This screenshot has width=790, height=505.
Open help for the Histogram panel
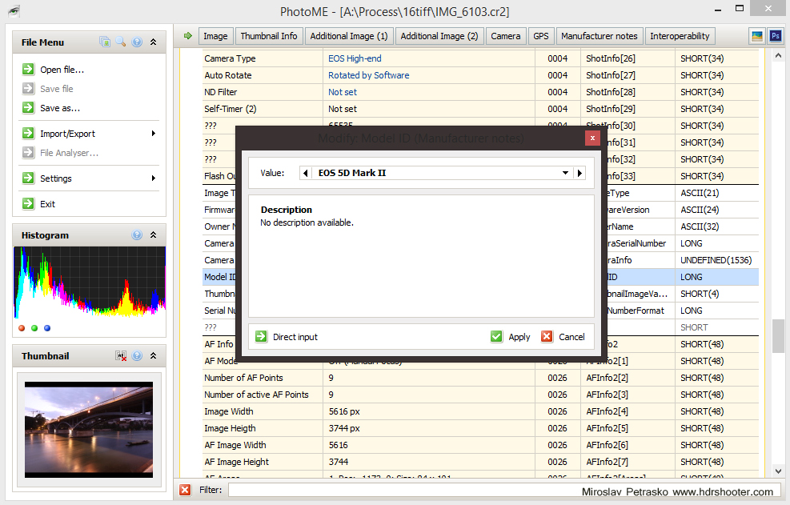pos(137,234)
